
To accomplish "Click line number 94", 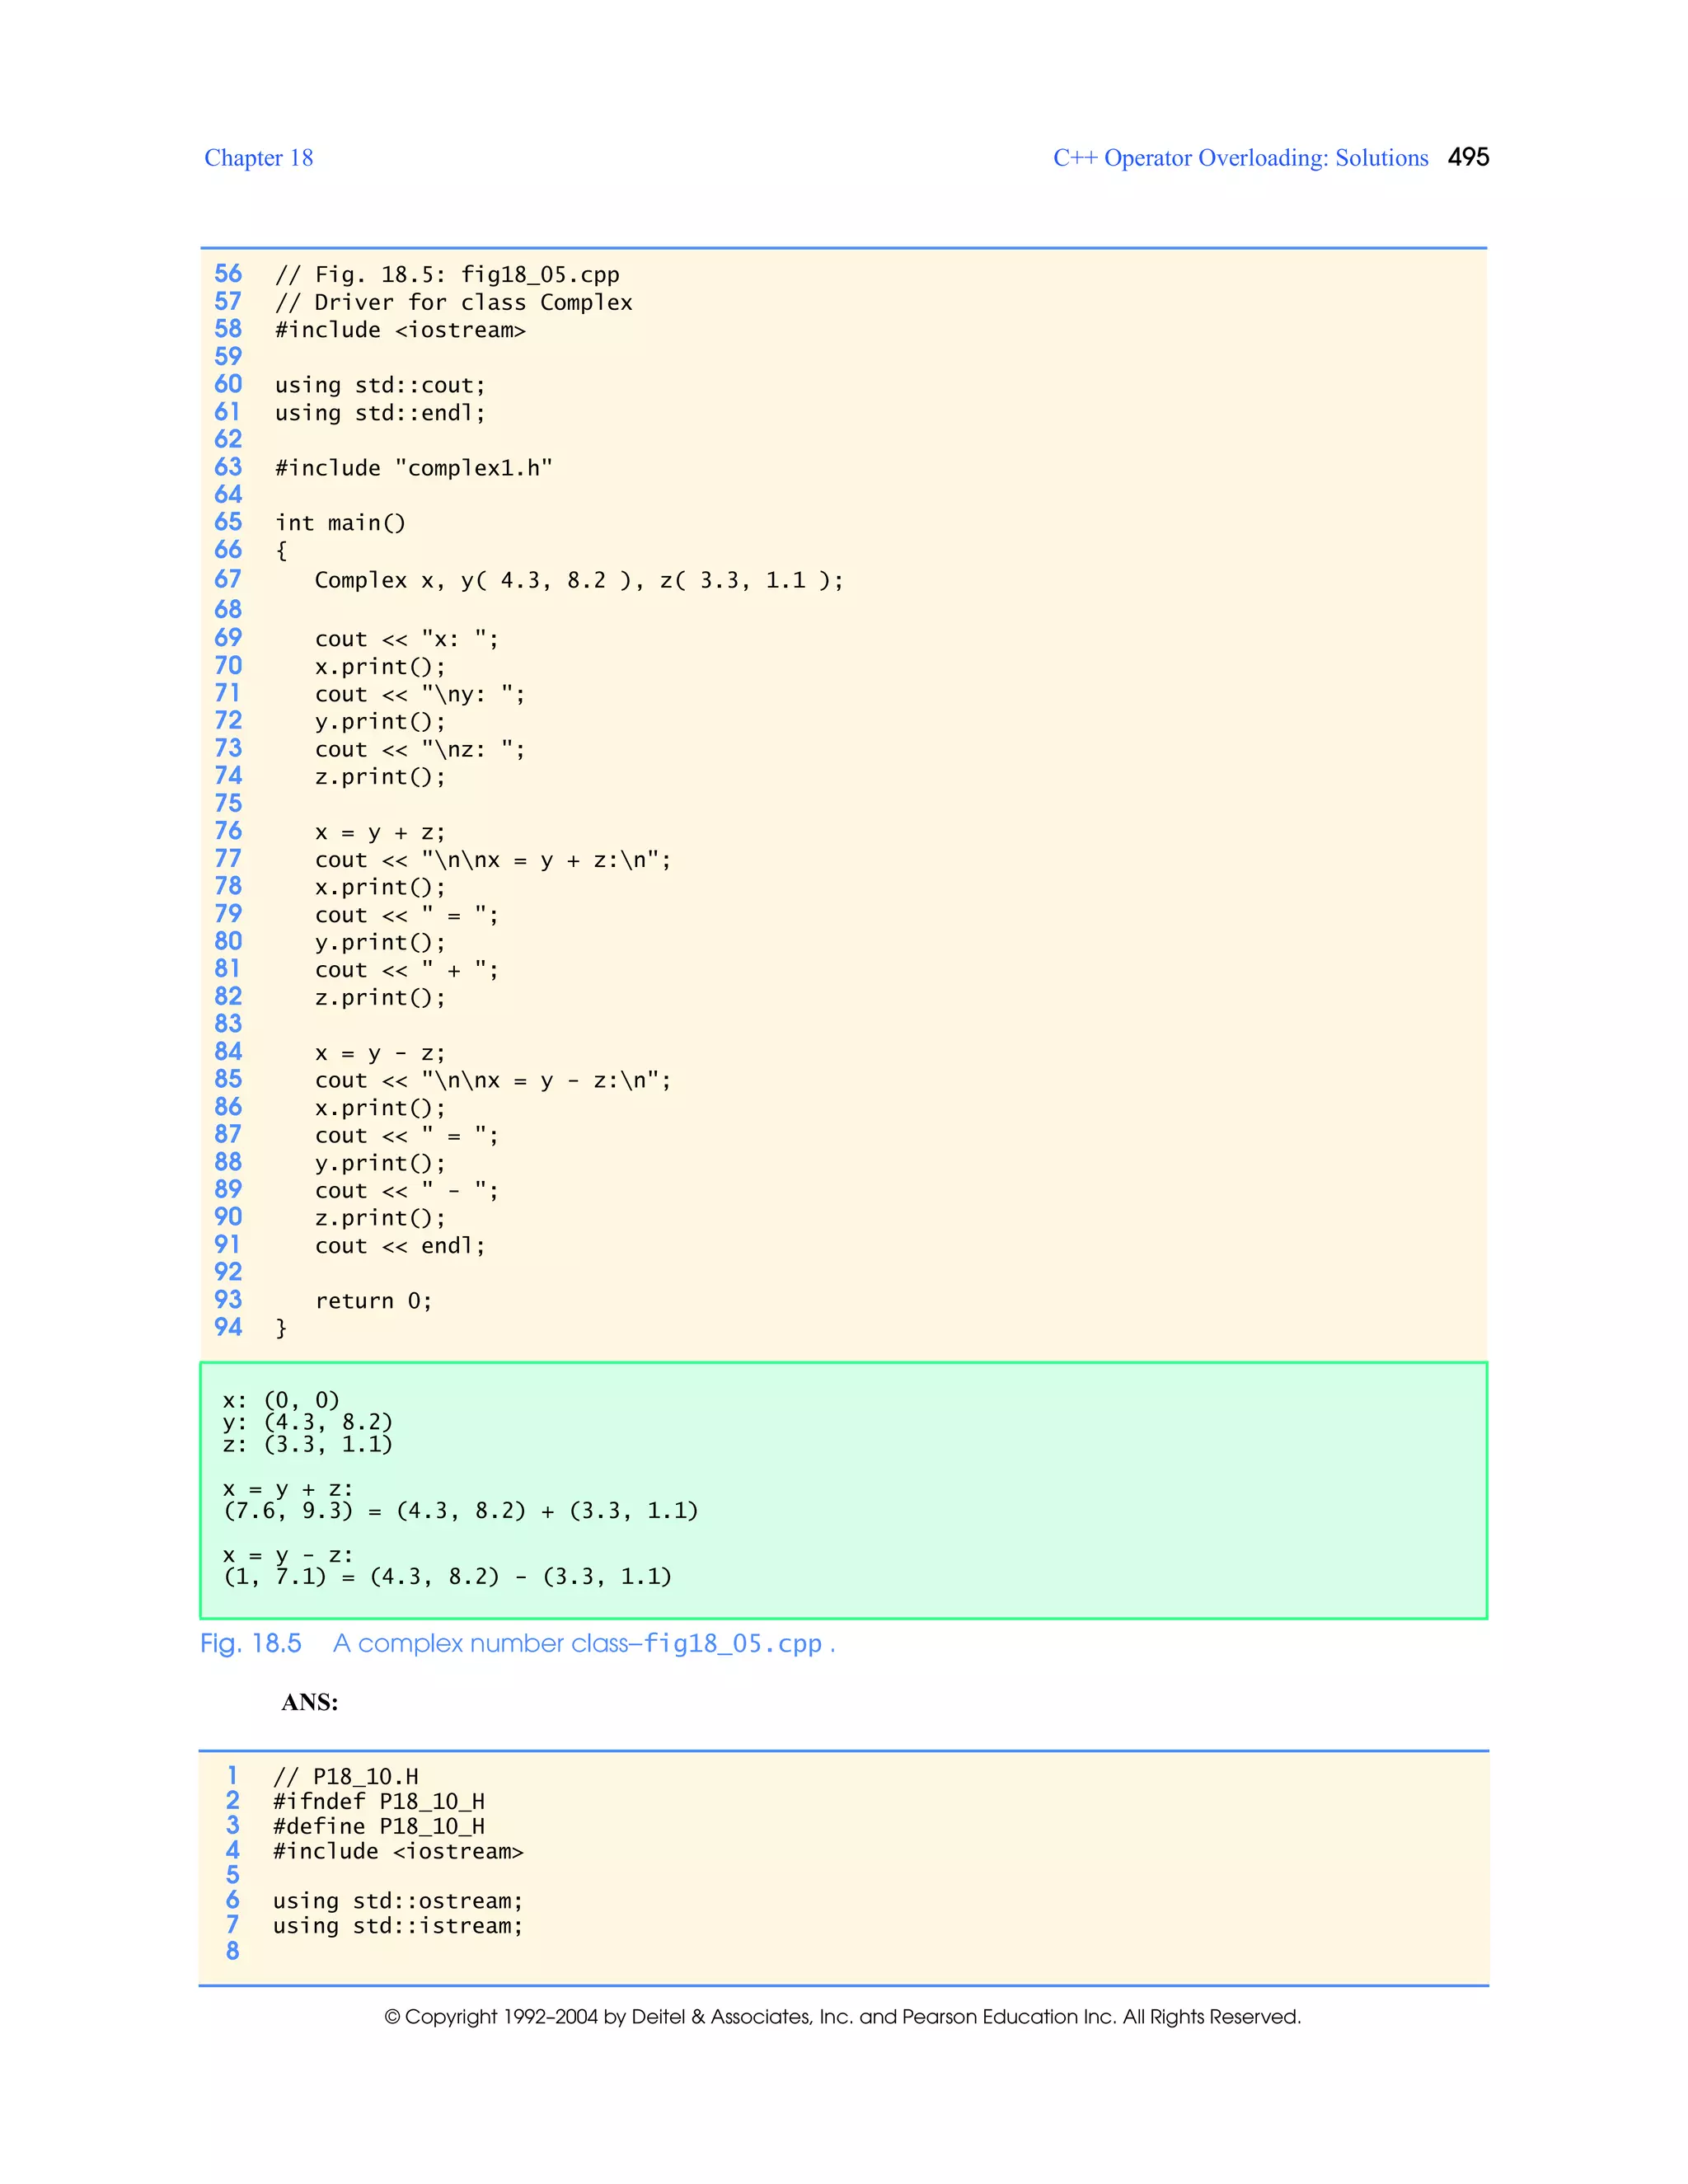I will pos(228,1327).
